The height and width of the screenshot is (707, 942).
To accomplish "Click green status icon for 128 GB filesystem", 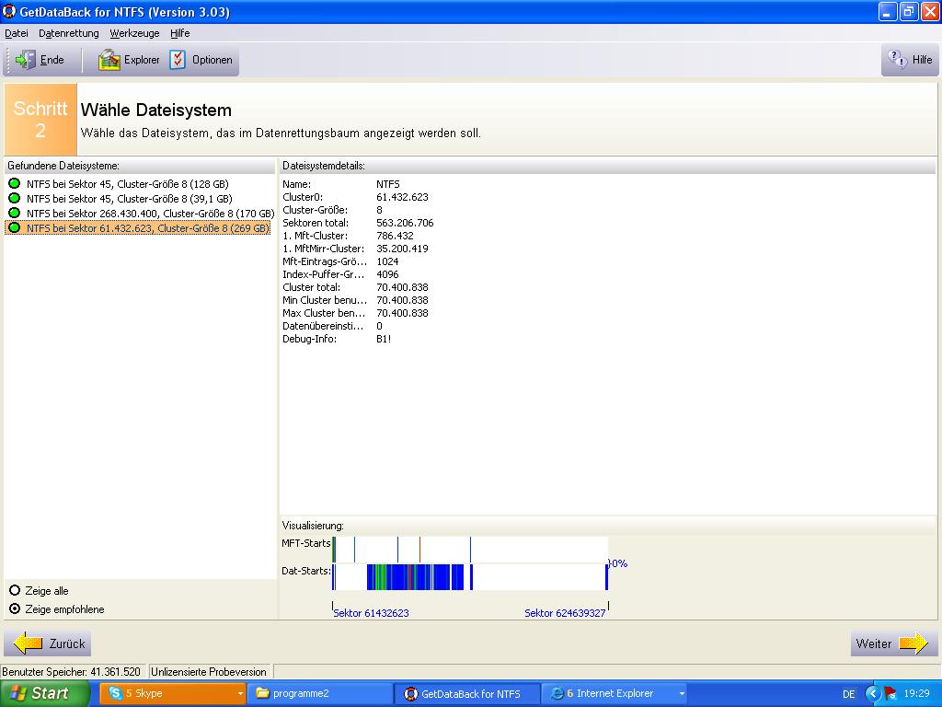I will pos(15,183).
